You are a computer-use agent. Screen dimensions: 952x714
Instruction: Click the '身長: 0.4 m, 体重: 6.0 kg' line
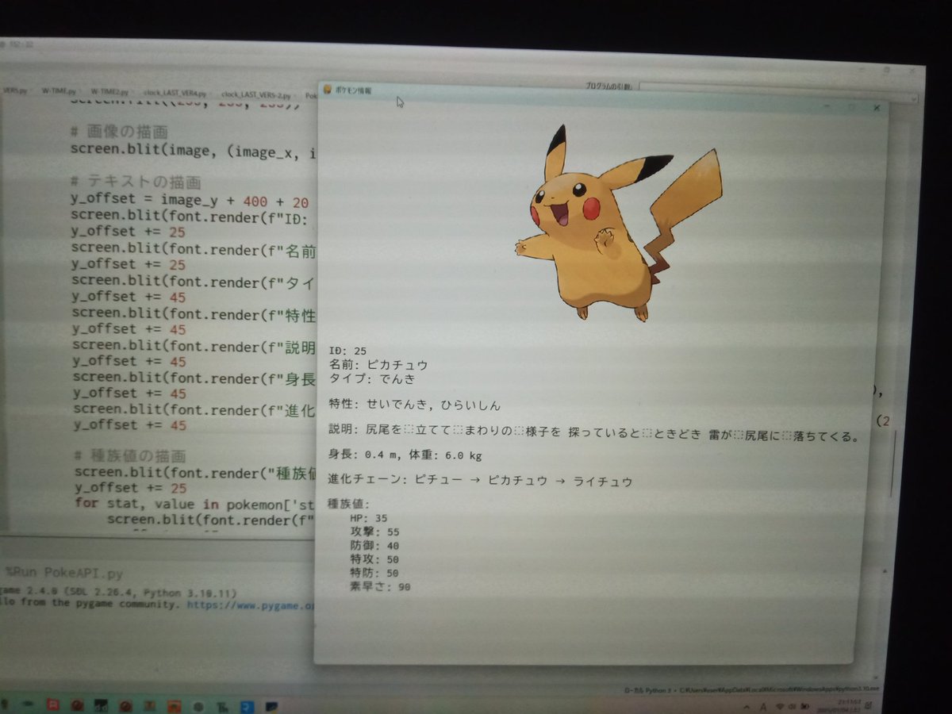tap(405, 455)
